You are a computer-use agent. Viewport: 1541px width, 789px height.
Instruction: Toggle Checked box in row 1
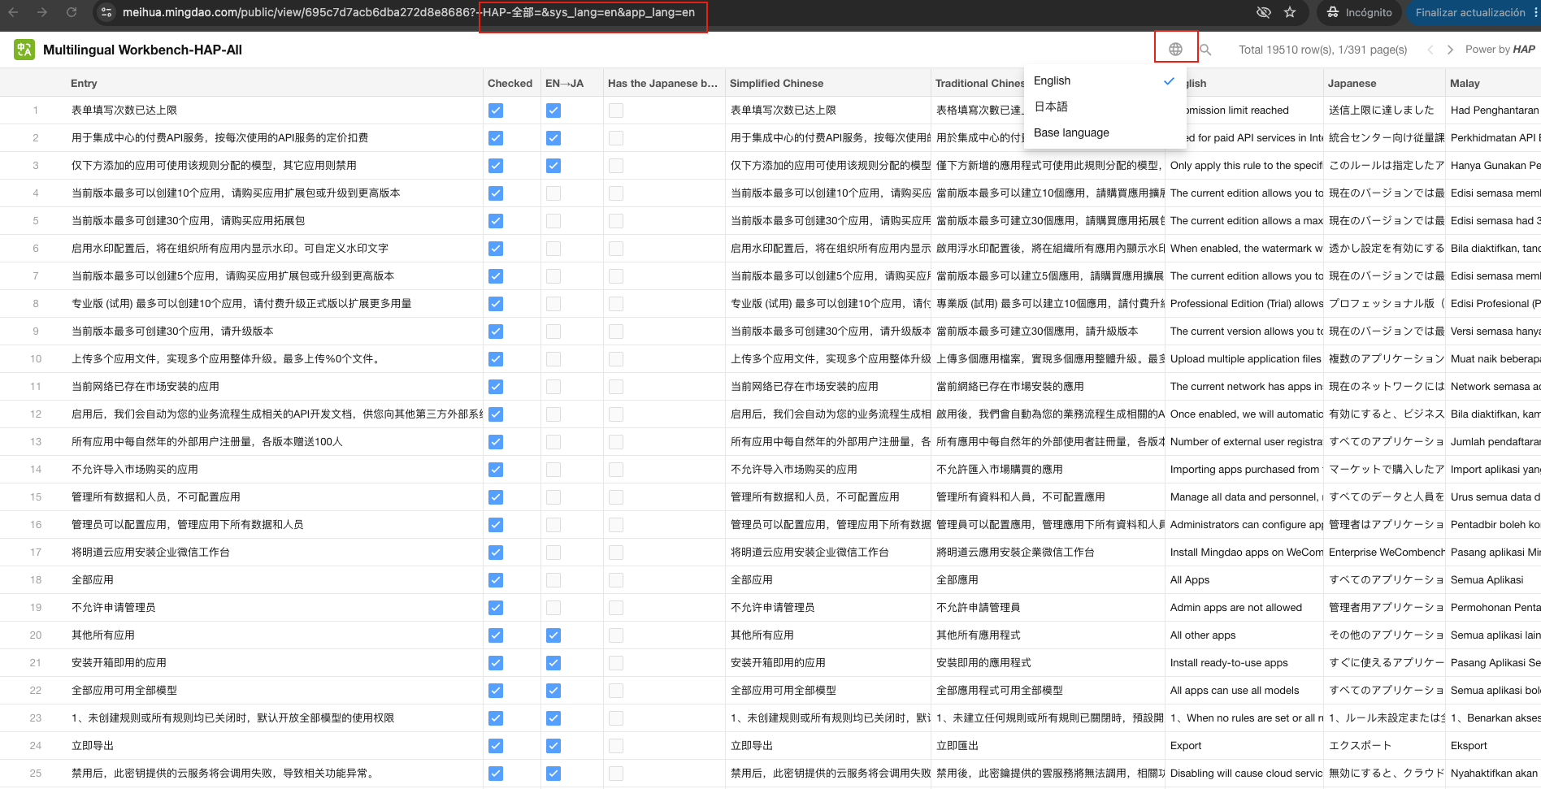coord(496,111)
